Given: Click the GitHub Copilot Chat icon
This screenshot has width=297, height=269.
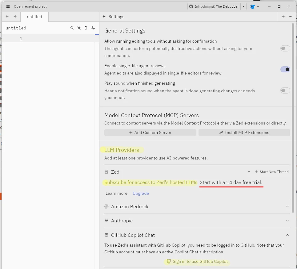Looking at the screenshot, I should [106, 235].
